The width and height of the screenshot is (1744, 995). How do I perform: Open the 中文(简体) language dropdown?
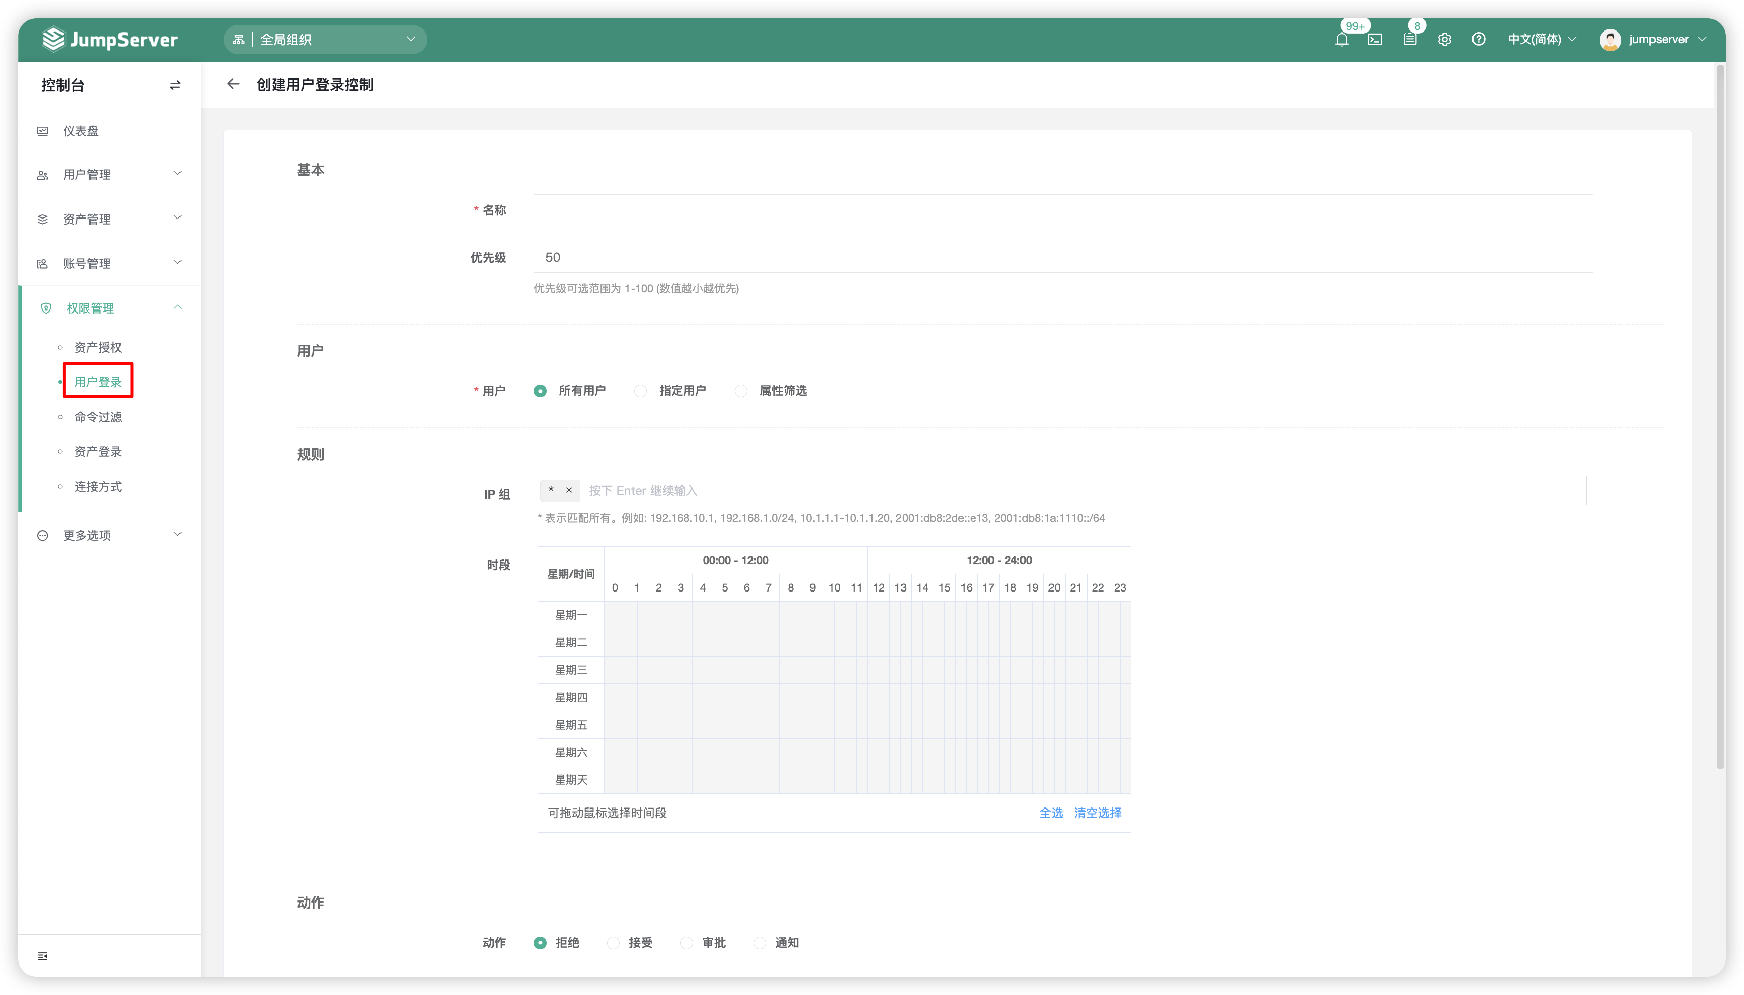(1542, 40)
